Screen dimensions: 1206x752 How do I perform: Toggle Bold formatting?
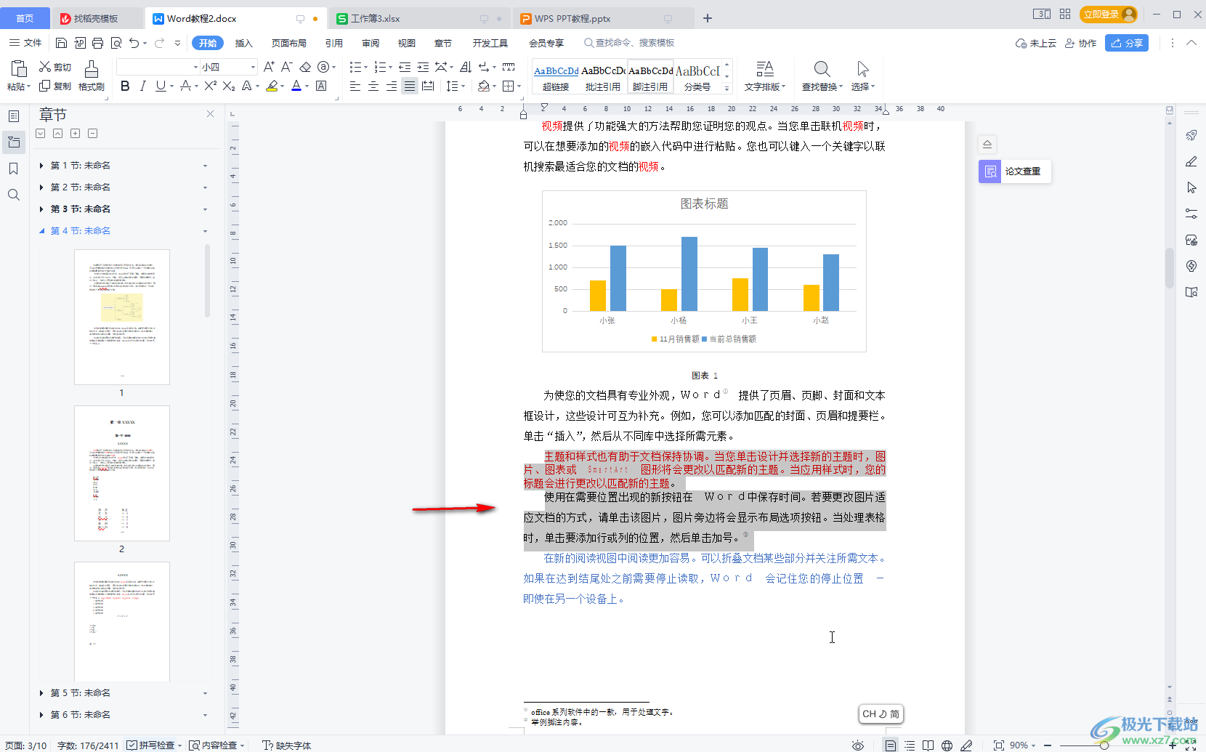point(125,86)
